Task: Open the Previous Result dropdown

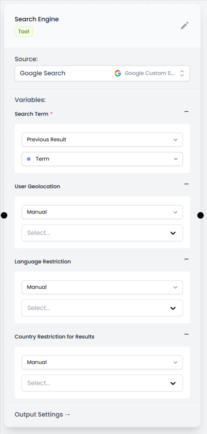Action: tap(102, 140)
